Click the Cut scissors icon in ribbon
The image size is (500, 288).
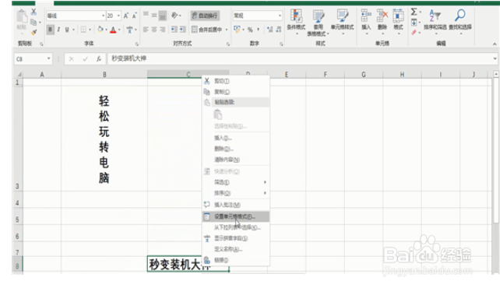click(33, 12)
